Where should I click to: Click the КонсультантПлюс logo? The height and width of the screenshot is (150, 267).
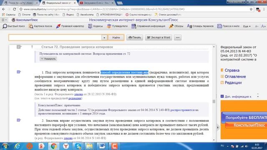[x=25, y=20]
